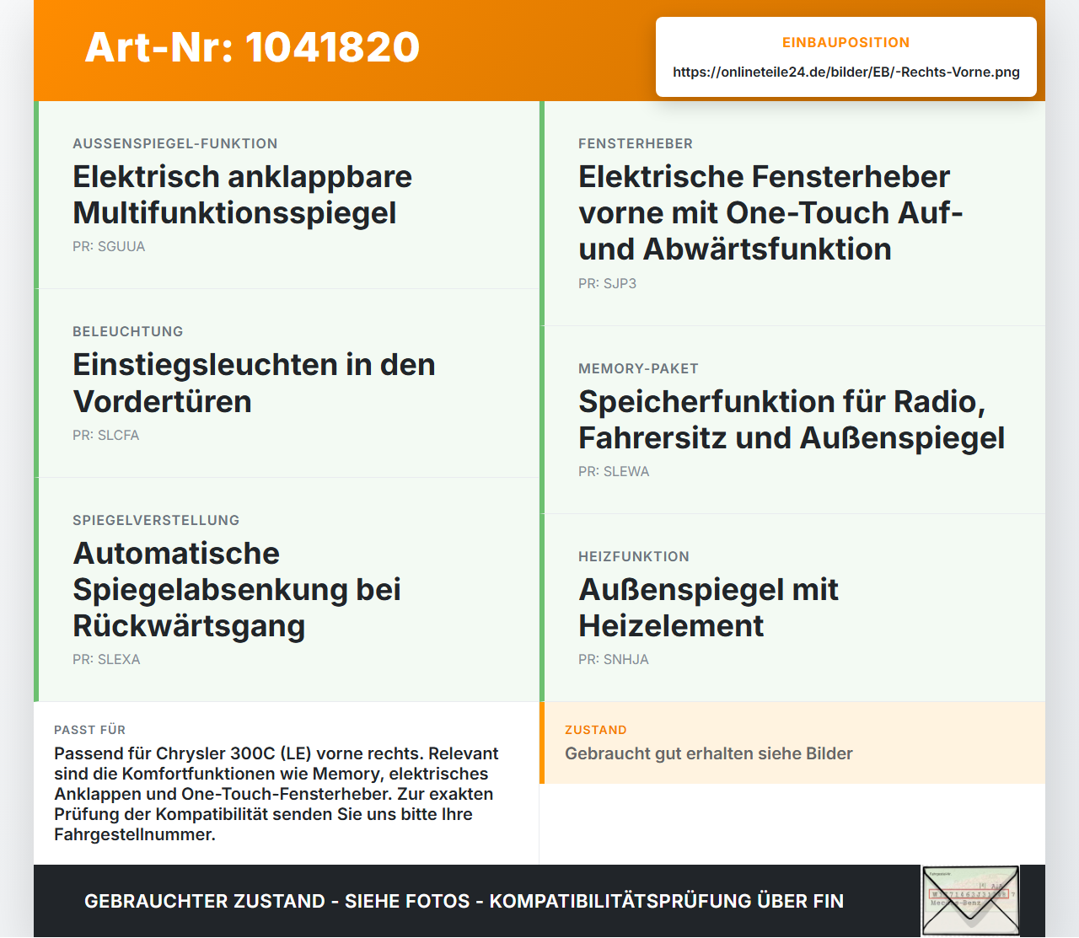Click the PR: SGUUA code
Viewport: 1079px width, 938px height.
(109, 246)
